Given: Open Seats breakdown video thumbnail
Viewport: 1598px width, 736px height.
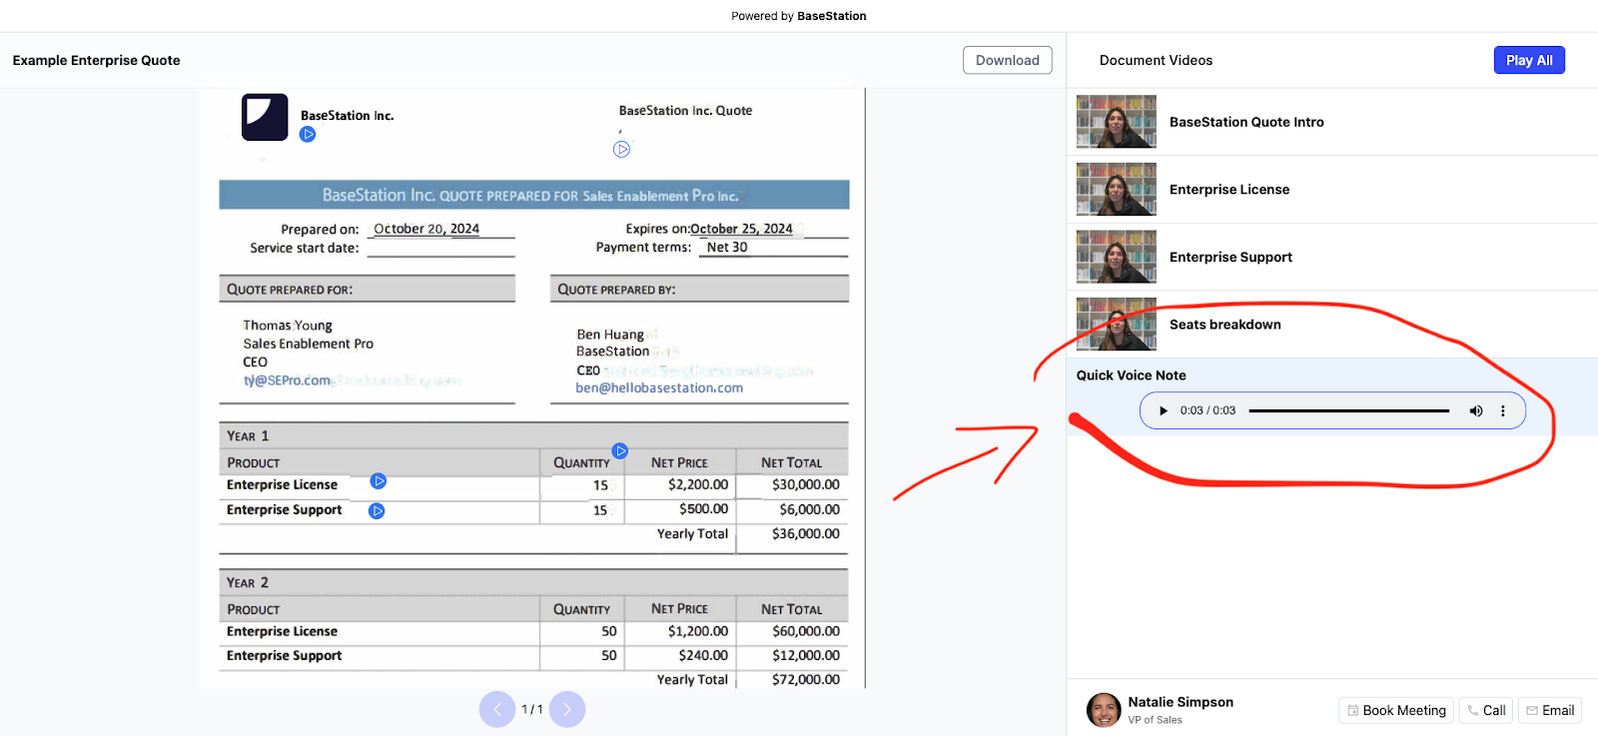Looking at the screenshot, I should 1117,324.
